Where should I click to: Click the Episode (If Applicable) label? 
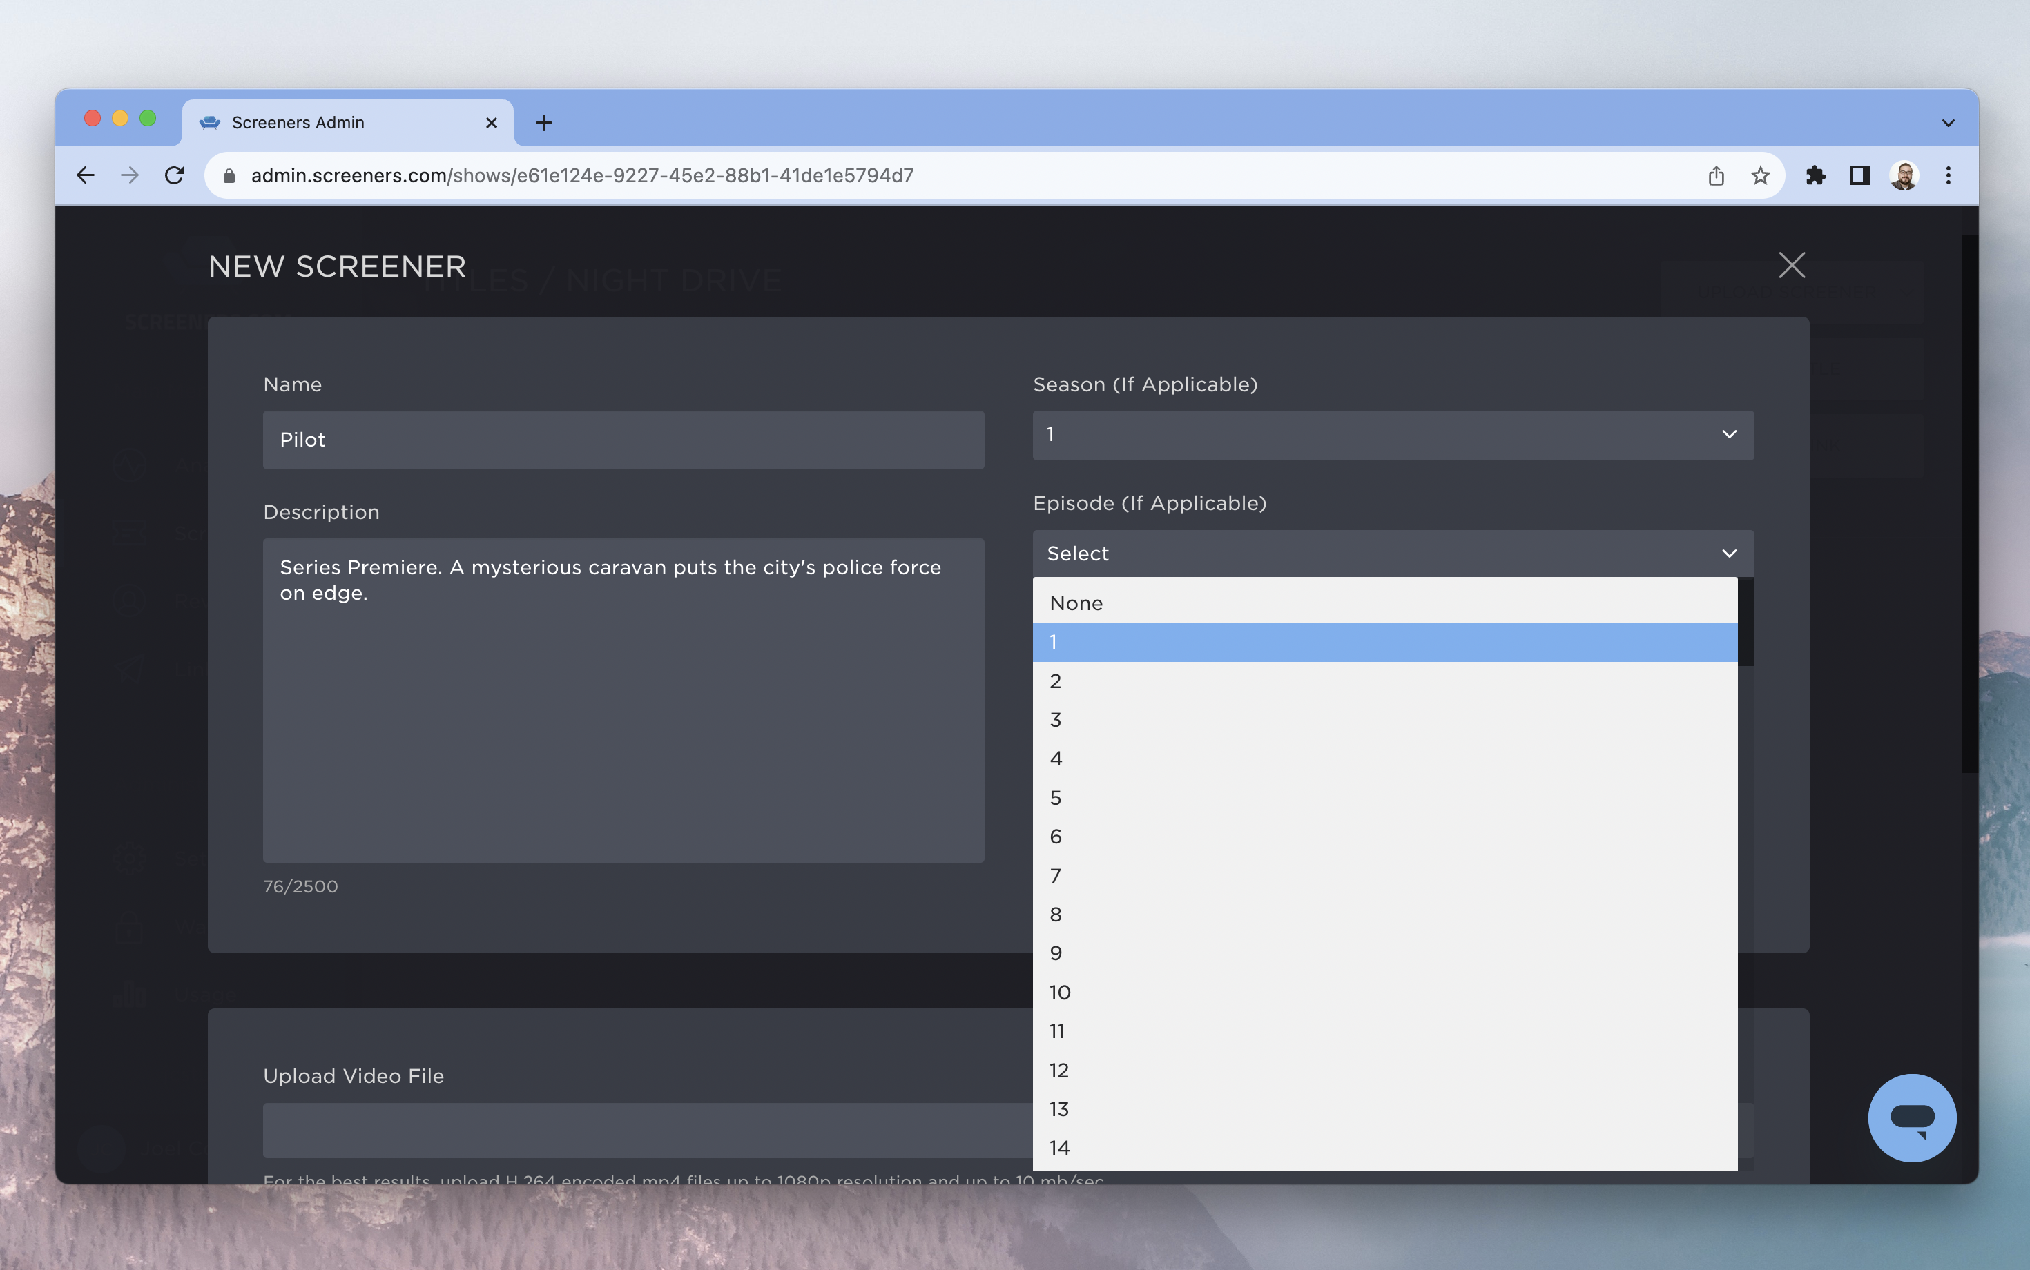point(1150,503)
